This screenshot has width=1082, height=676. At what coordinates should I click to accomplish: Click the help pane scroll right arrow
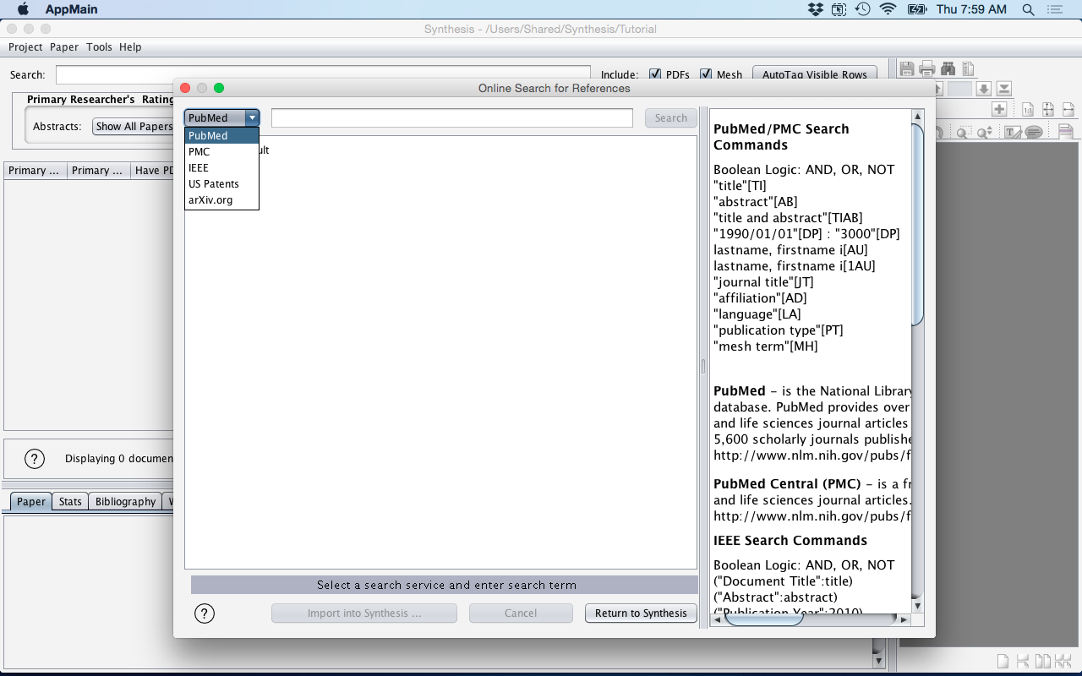(904, 619)
